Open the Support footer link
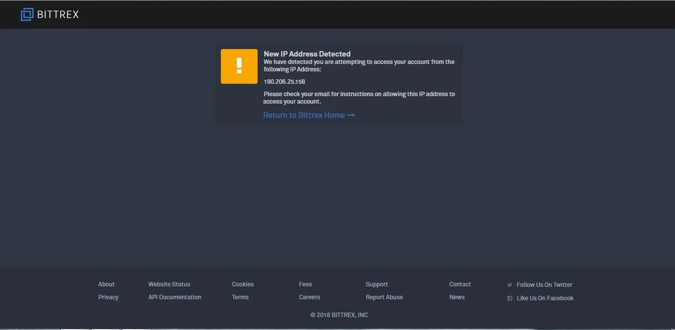Screen dimensions: 675x330 (x=377, y=284)
